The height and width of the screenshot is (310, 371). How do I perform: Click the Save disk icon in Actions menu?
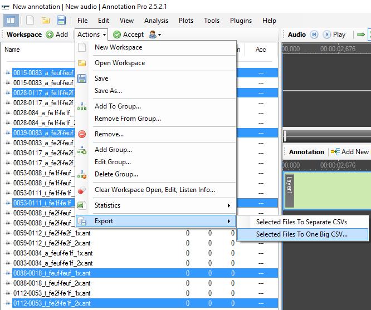[x=82, y=78]
